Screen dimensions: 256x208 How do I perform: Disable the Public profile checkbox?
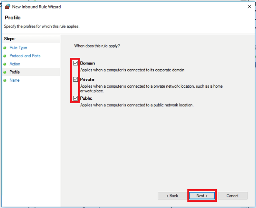point(76,98)
